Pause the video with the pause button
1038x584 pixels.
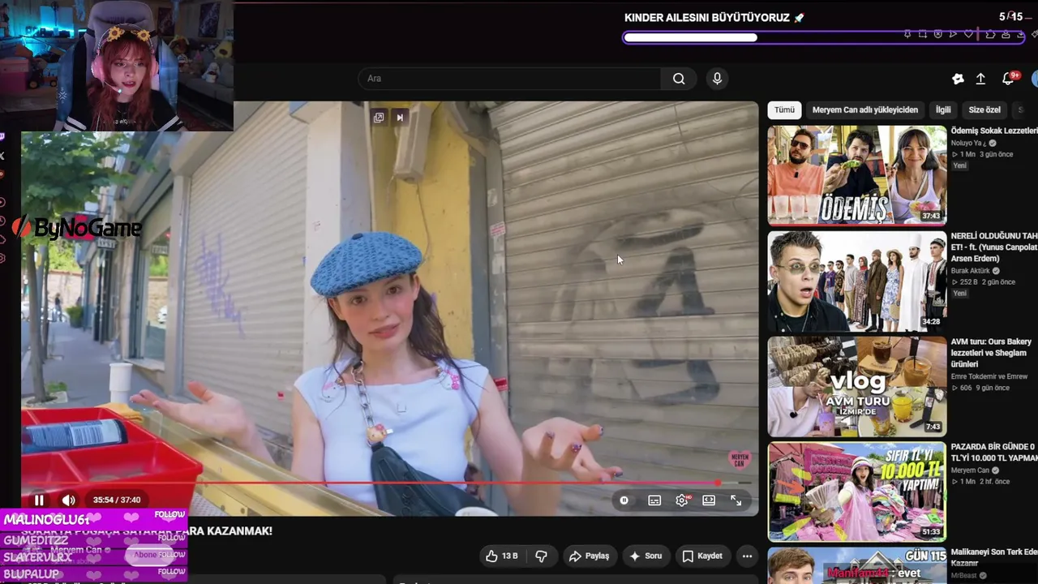pyautogui.click(x=39, y=500)
